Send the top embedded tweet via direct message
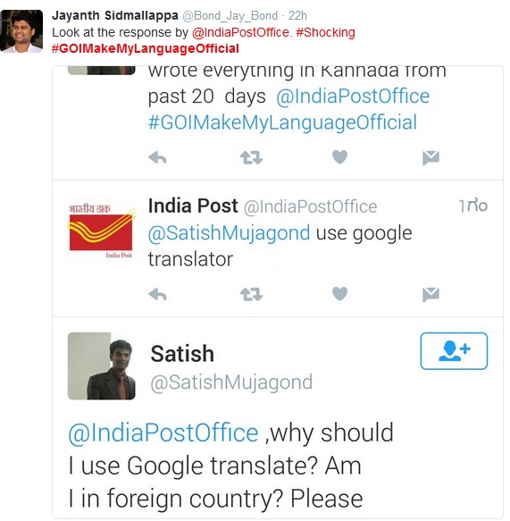Screen dimensions: 510x521 (x=431, y=157)
